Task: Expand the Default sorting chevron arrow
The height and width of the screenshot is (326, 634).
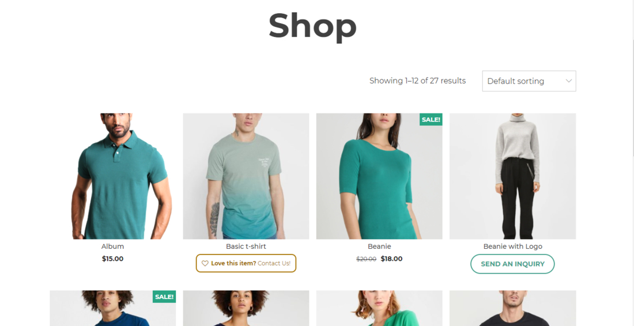Action: click(568, 81)
